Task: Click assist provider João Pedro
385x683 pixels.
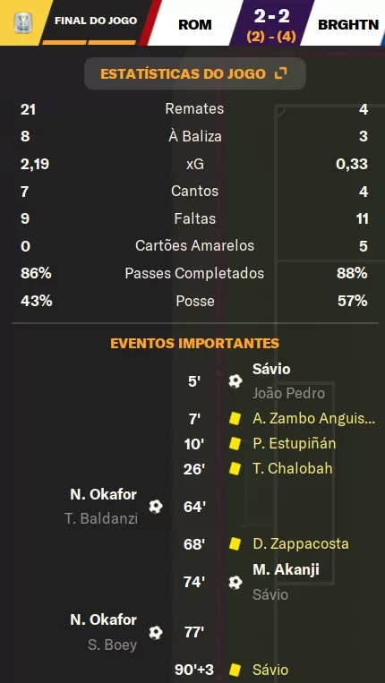Action: coord(288,393)
